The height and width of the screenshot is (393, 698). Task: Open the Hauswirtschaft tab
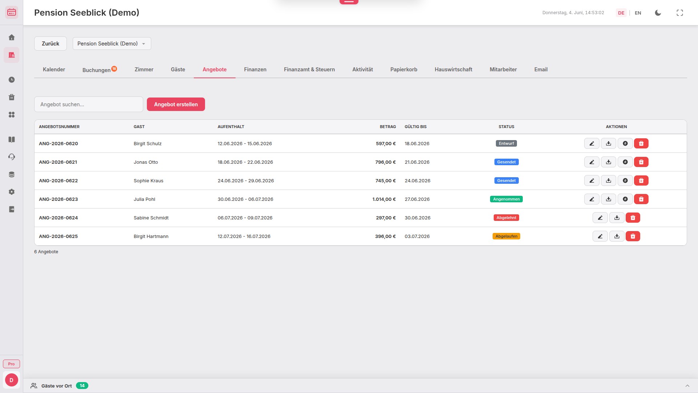pyautogui.click(x=453, y=70)
